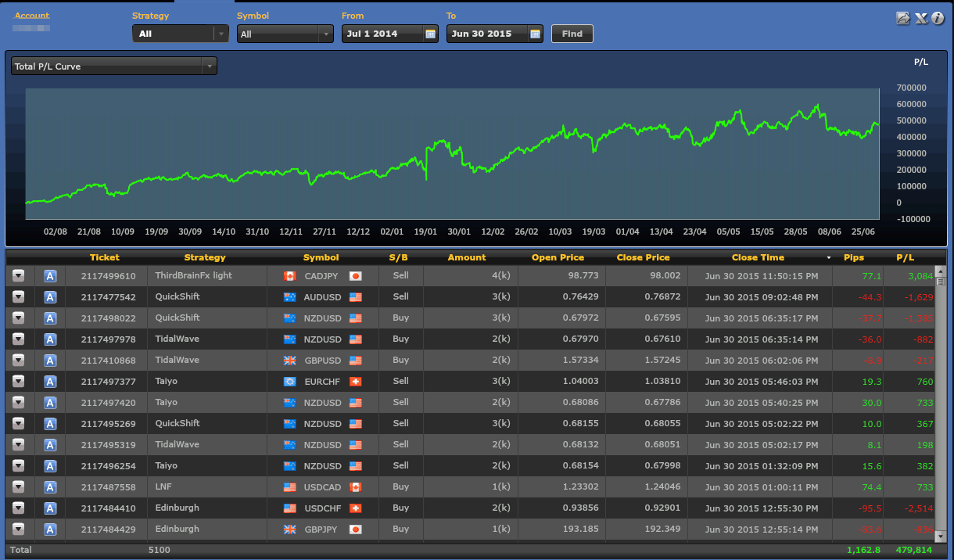Viewport: 954px width, 560px height.
Task: Click the A icon for ticket 2117410868
Action: (x=50, y=360)
